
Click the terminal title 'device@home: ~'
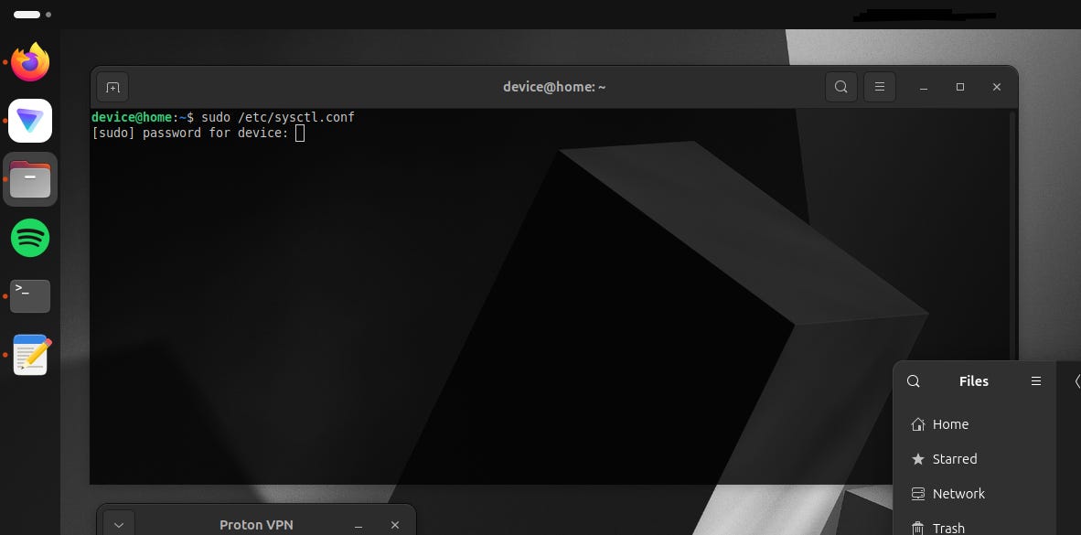[554, 87]
